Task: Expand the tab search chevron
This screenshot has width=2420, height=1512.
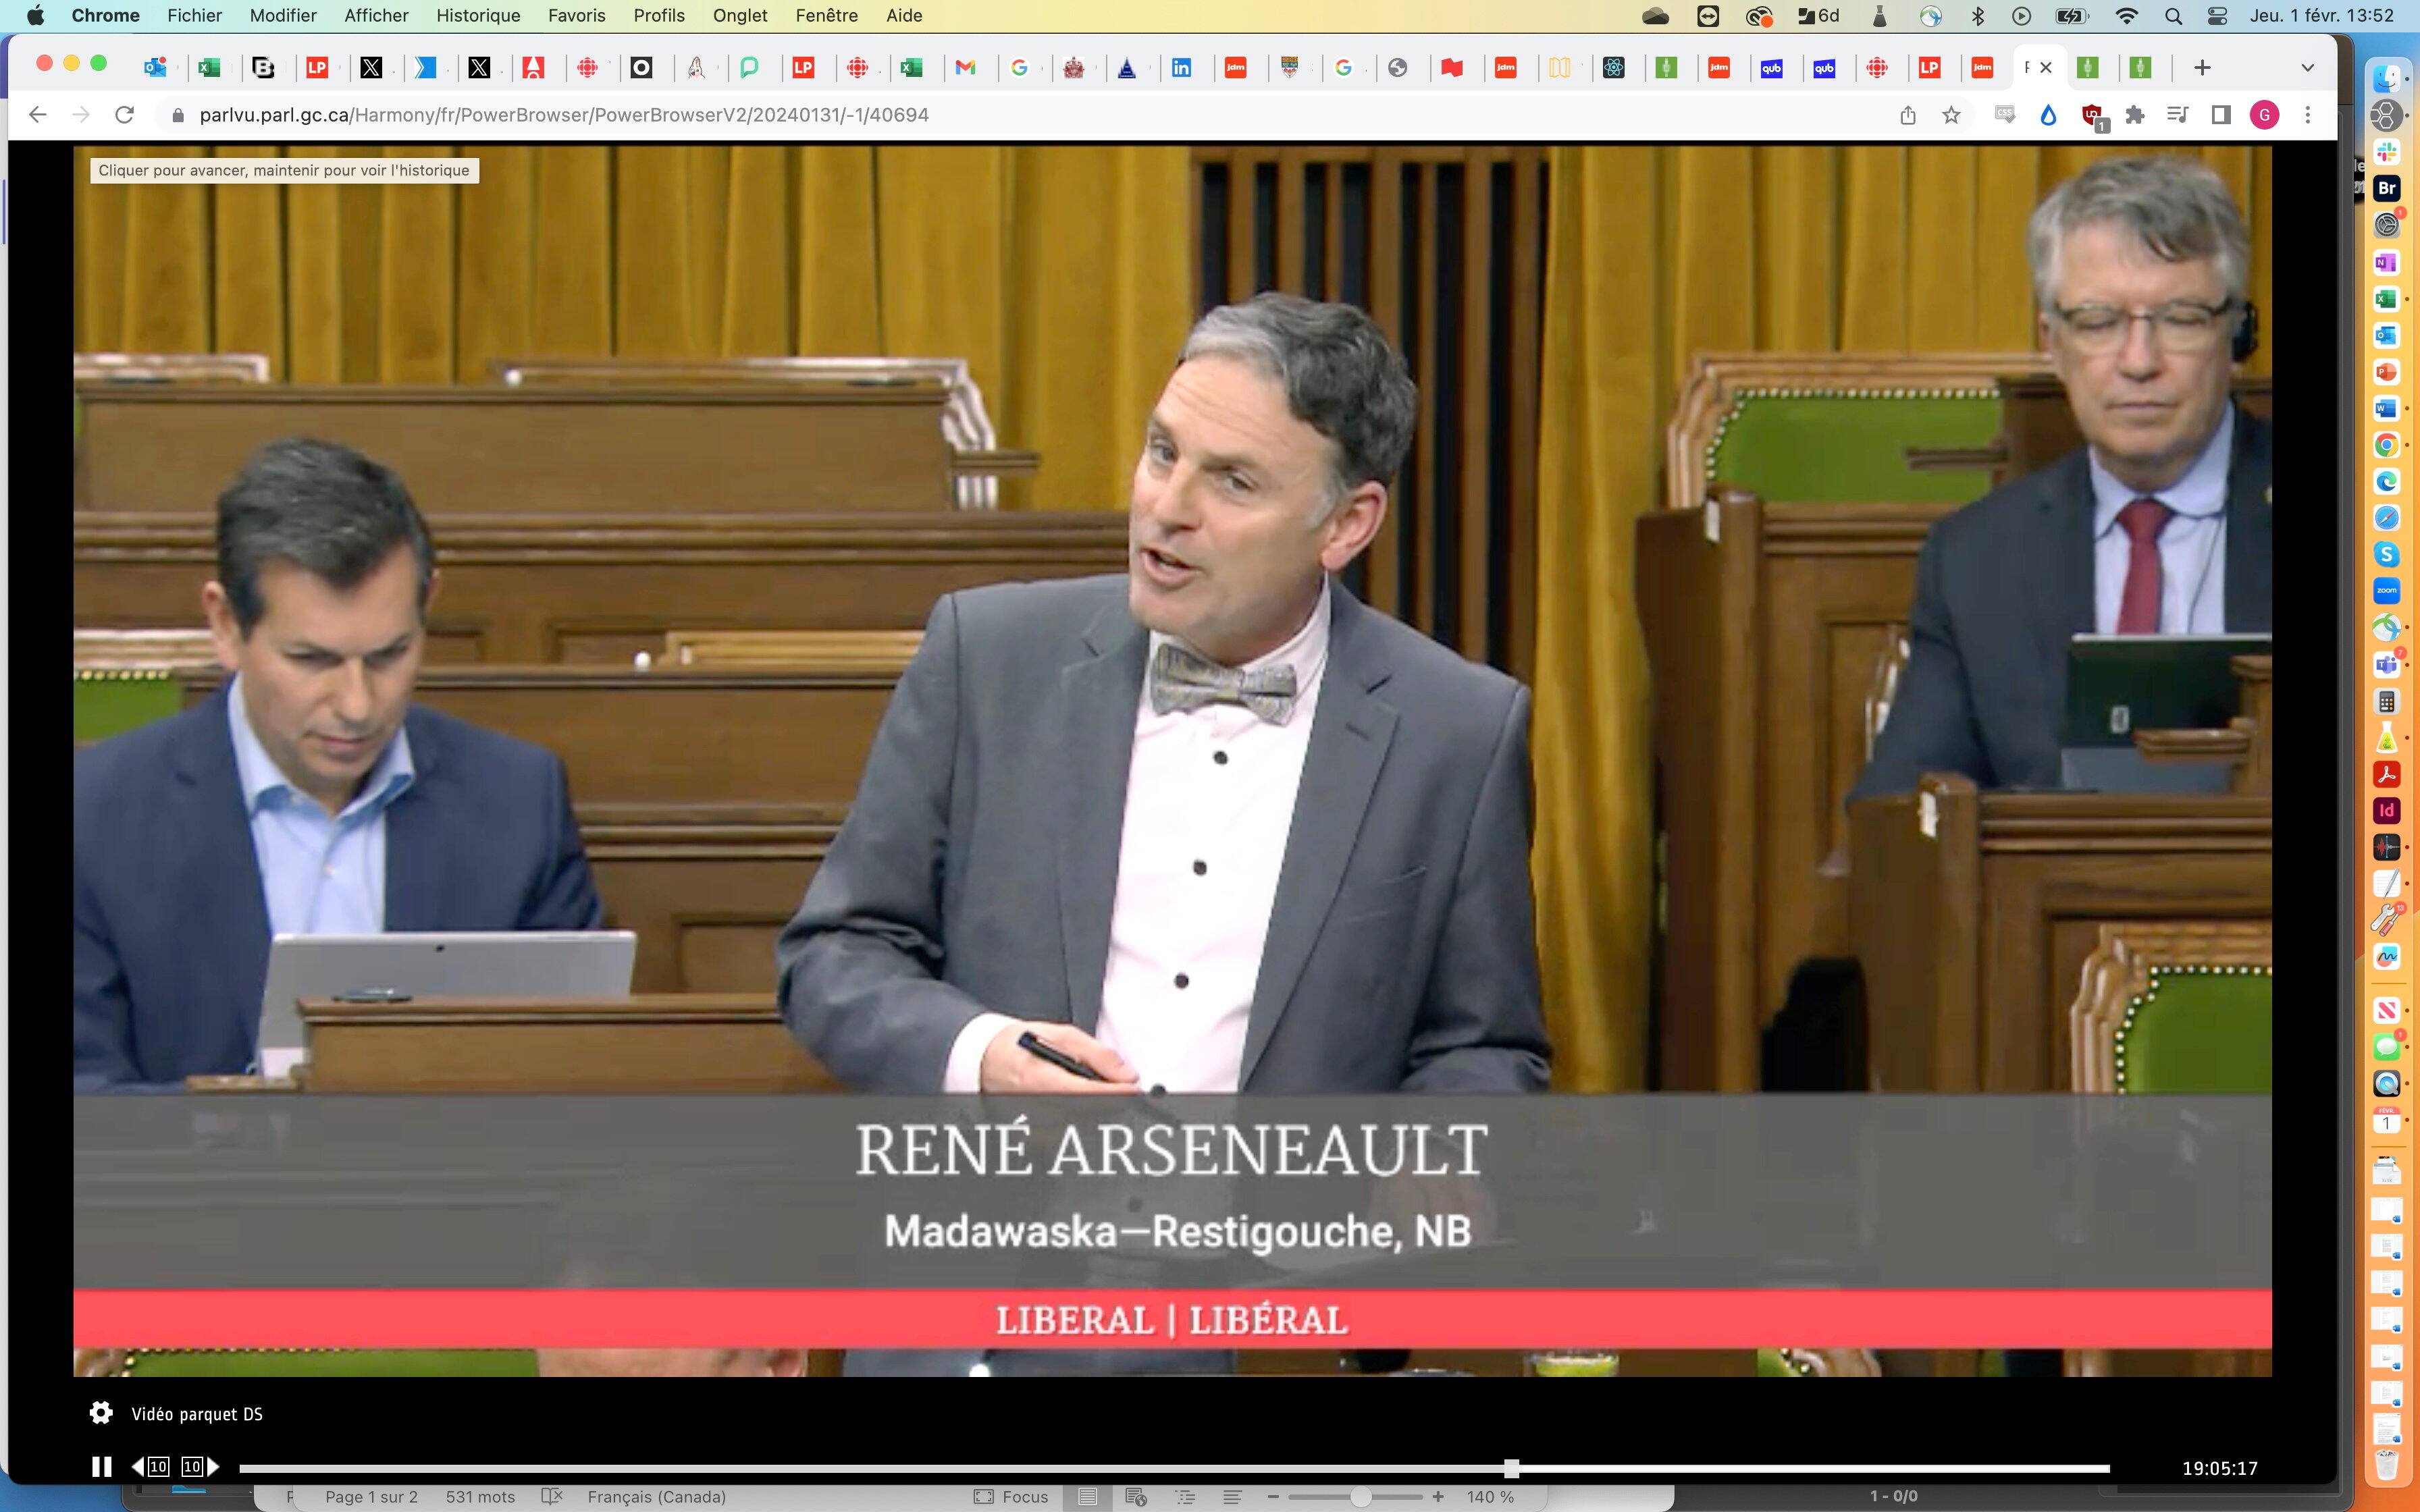Action: (x=2307, y=68)
